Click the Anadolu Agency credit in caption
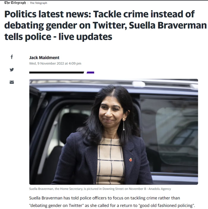Viewport: 208px width, 209px height. pyautogui.click(x=160, y=189)
